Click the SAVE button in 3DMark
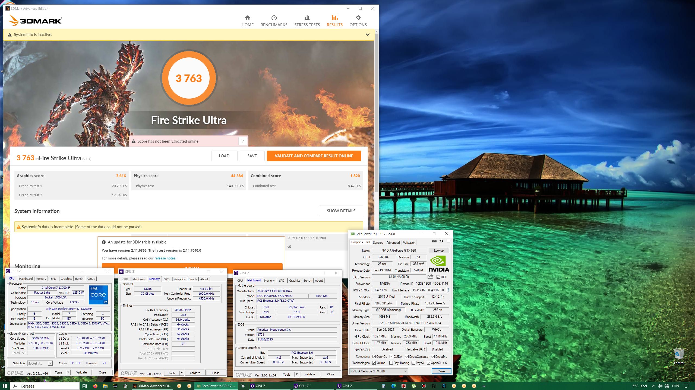Screen dimensions: 695x390 click(x=252, y=156)
